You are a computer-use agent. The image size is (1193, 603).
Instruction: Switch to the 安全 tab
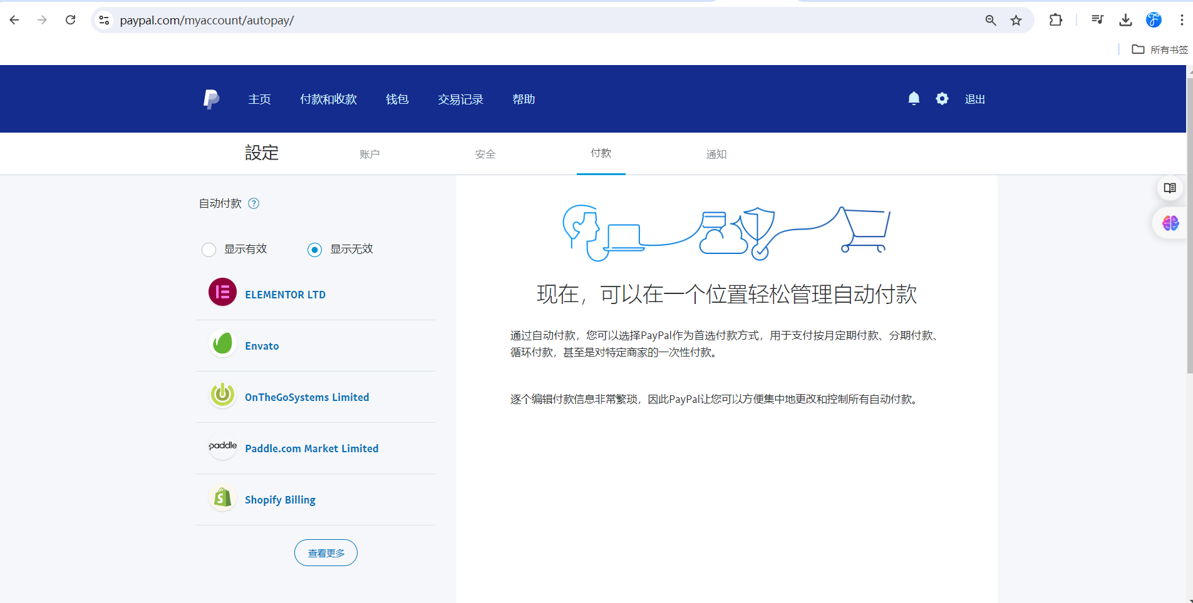tap(485, 154)
